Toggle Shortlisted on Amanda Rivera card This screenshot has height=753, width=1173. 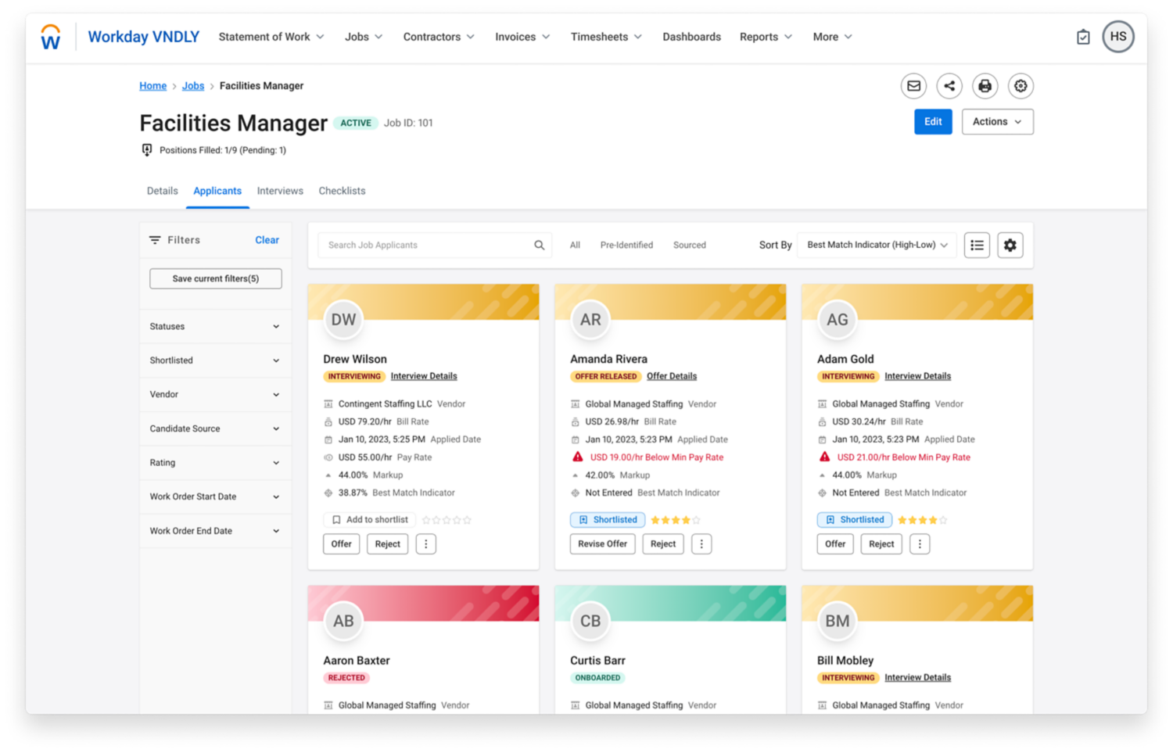pos(608,520)
